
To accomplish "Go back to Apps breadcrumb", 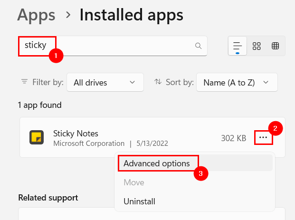I will click(x=36, y=15).
